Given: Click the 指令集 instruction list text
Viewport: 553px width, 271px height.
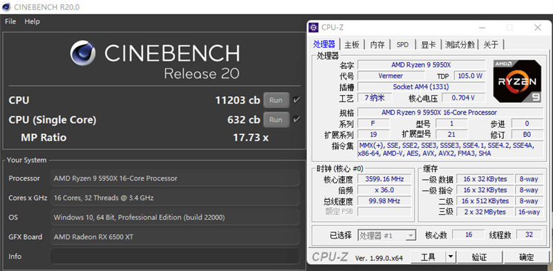Looking at the screenshot, I should (x=450, y=149).
